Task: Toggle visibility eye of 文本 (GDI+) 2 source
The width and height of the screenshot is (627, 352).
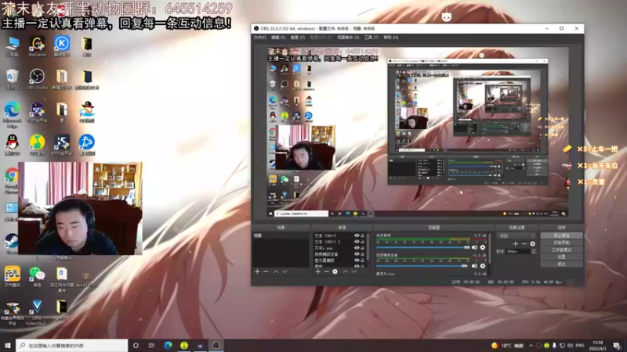Action: click(357, 242)
